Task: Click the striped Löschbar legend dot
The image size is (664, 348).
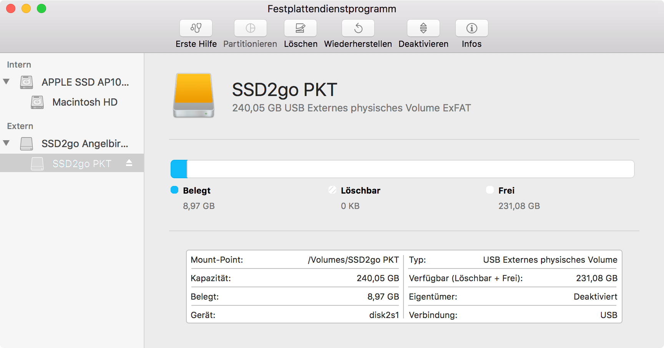Action: [332, 190]
